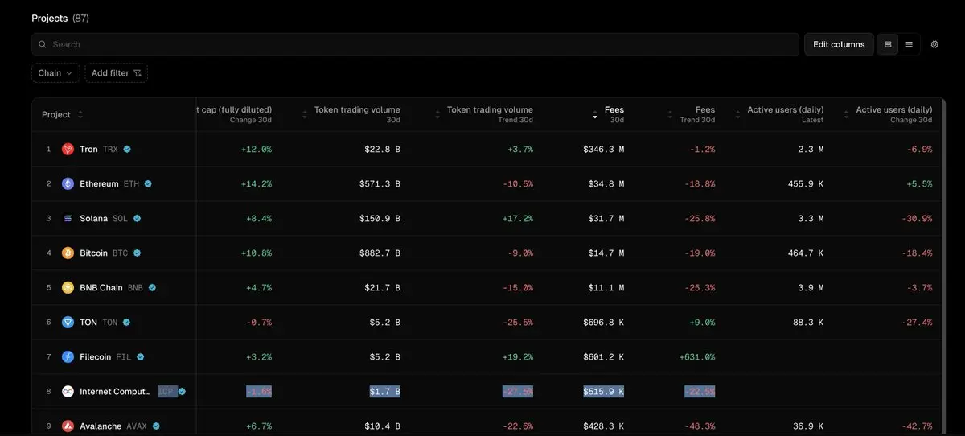The image size is (965, 436).
Task: Click the verified badge next to BNB
Action: pos(152,287)
